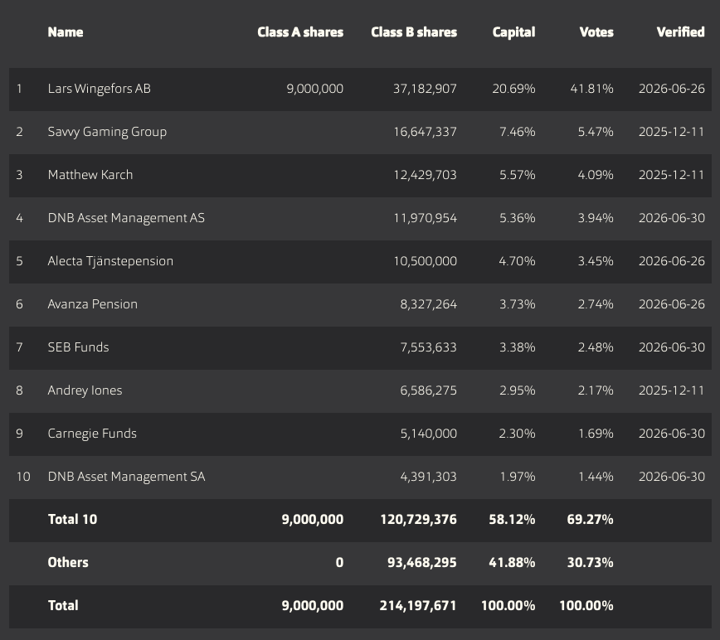
Task: Click the 4.70% capital value
Action: click(517, 261)
